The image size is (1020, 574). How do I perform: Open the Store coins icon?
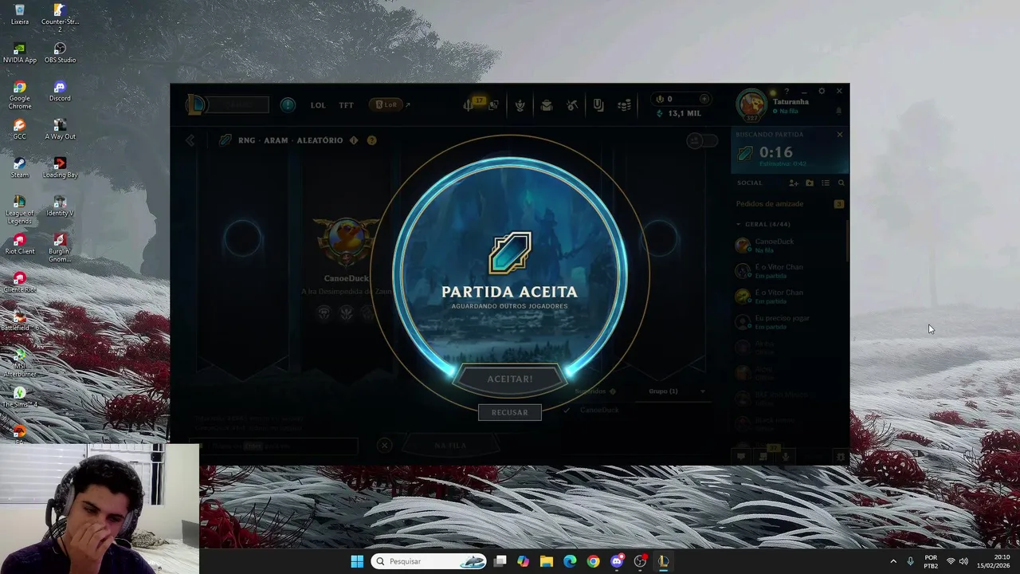(625, 105)
